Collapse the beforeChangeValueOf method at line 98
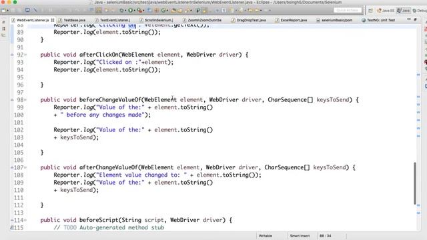The width and height of the screenshot is (427, 240). pos(25,100)
